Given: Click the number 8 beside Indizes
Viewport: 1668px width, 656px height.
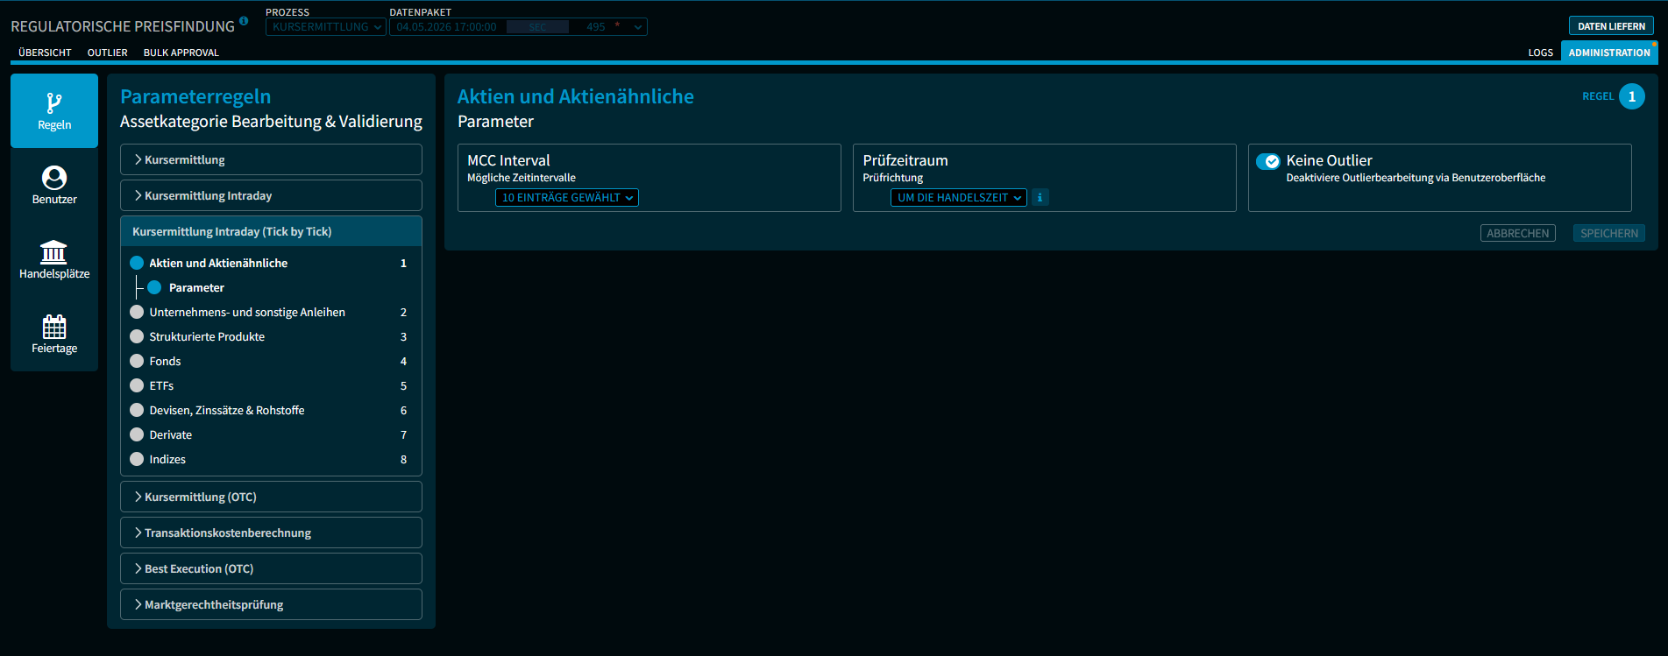Looking at the screenshot, I should 403,459.
